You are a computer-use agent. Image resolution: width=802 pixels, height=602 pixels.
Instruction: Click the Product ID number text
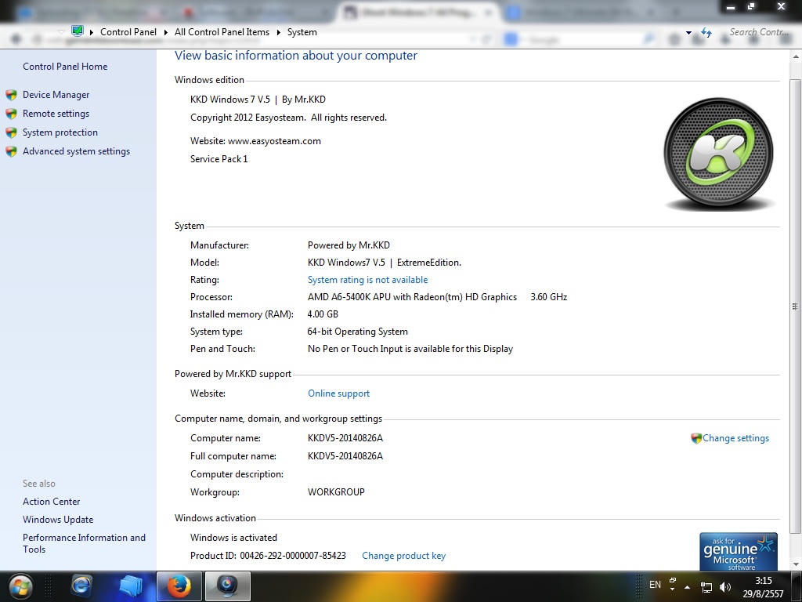(x=293, y=556)
